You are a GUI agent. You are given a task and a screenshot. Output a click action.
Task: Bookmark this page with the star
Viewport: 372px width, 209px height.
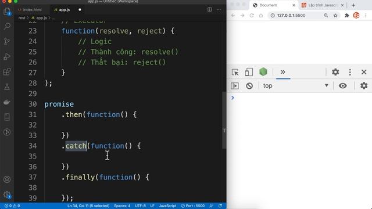[x=335, y=16]
